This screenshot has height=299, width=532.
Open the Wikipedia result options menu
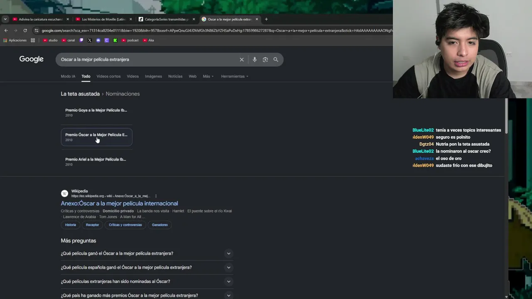click(156, 196)
